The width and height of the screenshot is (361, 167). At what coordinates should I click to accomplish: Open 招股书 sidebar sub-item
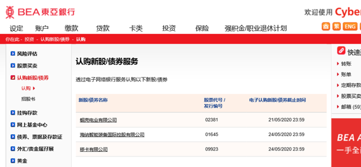pyautogui.click(x=28, y=99)
